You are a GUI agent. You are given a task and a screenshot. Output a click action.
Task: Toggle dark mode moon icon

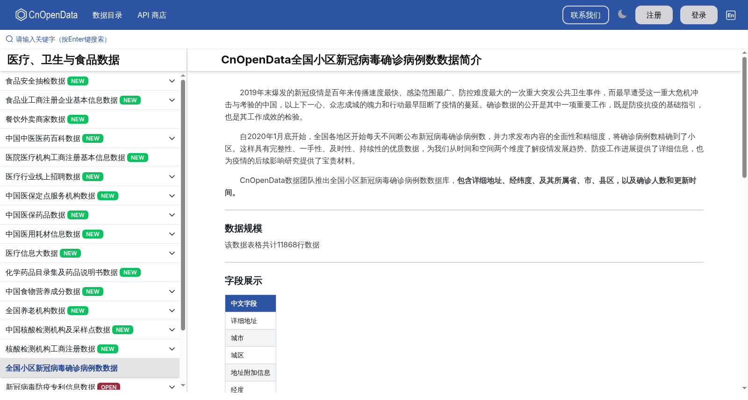coord(622,14)
